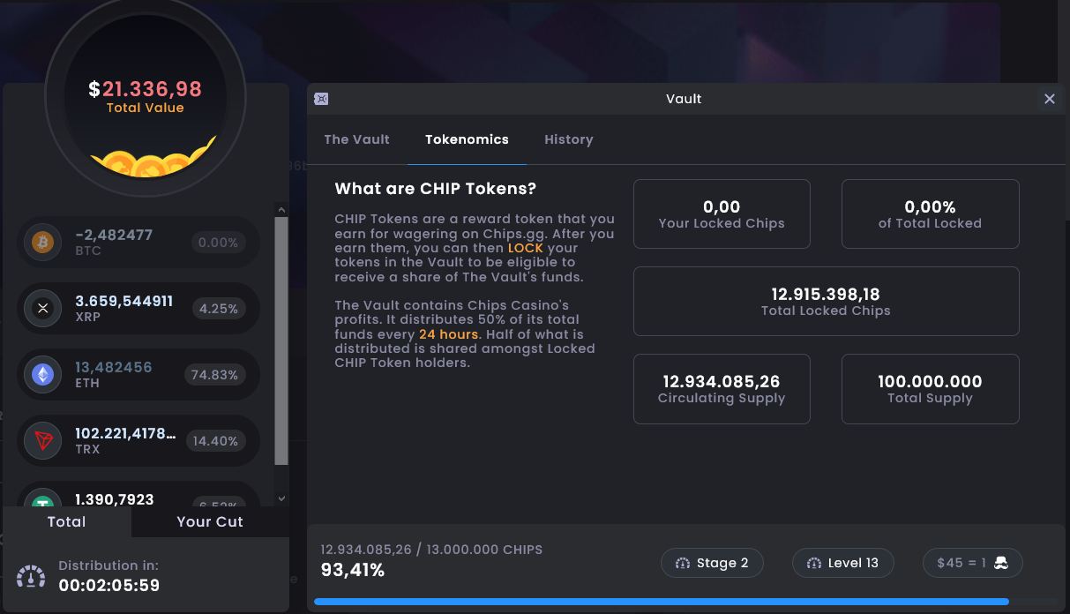Click the ETH balance 13,482456

pyautogui.click(x=114, y=367)
